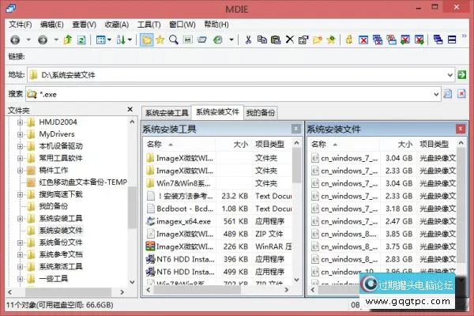Run search with the icon beside search box

(448, 94)
